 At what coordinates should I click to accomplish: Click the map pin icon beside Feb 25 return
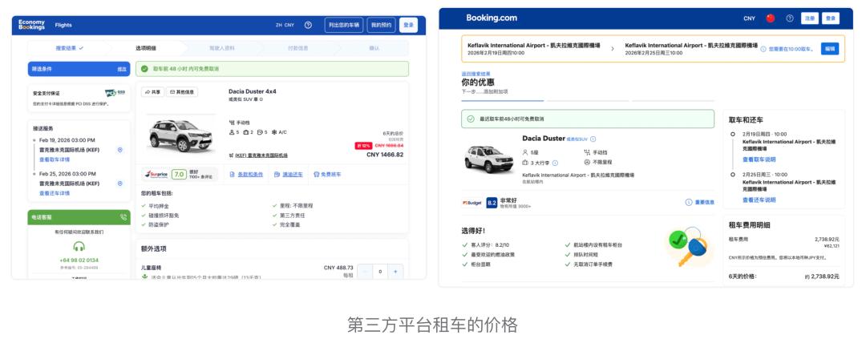[119, 184]
